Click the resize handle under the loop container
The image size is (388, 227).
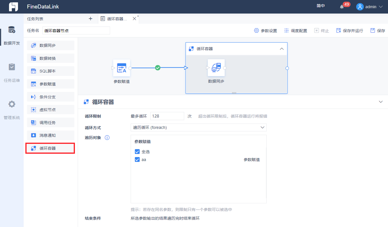click(x=234, y=93)
